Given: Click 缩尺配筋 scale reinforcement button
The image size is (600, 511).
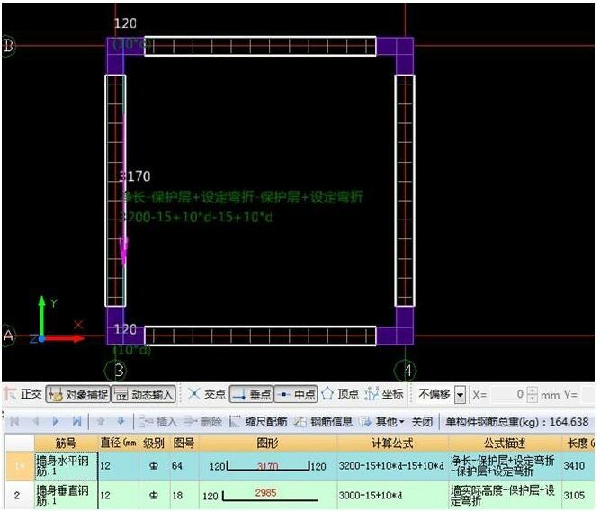Looking at the screenshot, I should 258,422.
